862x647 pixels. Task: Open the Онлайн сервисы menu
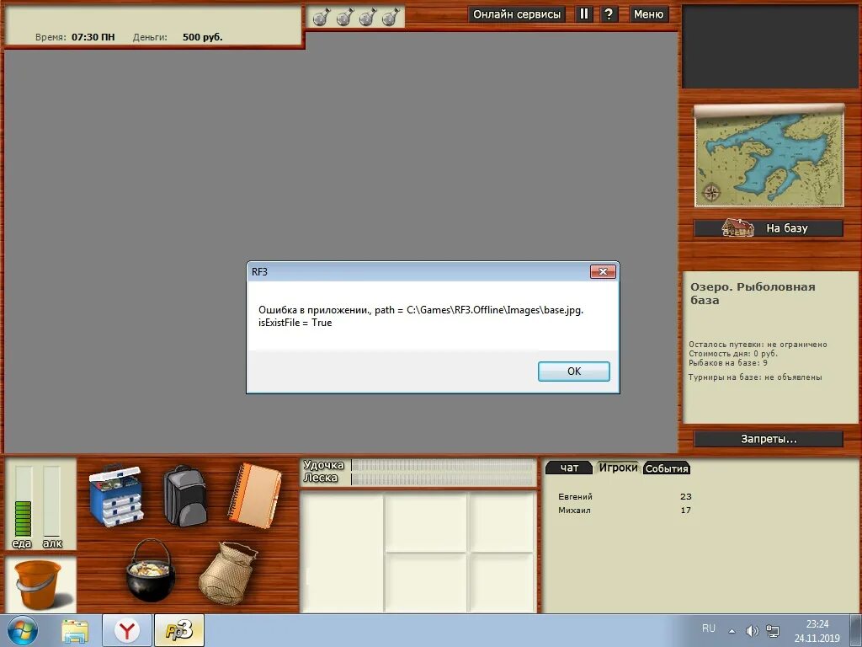[x=517, y=14]
